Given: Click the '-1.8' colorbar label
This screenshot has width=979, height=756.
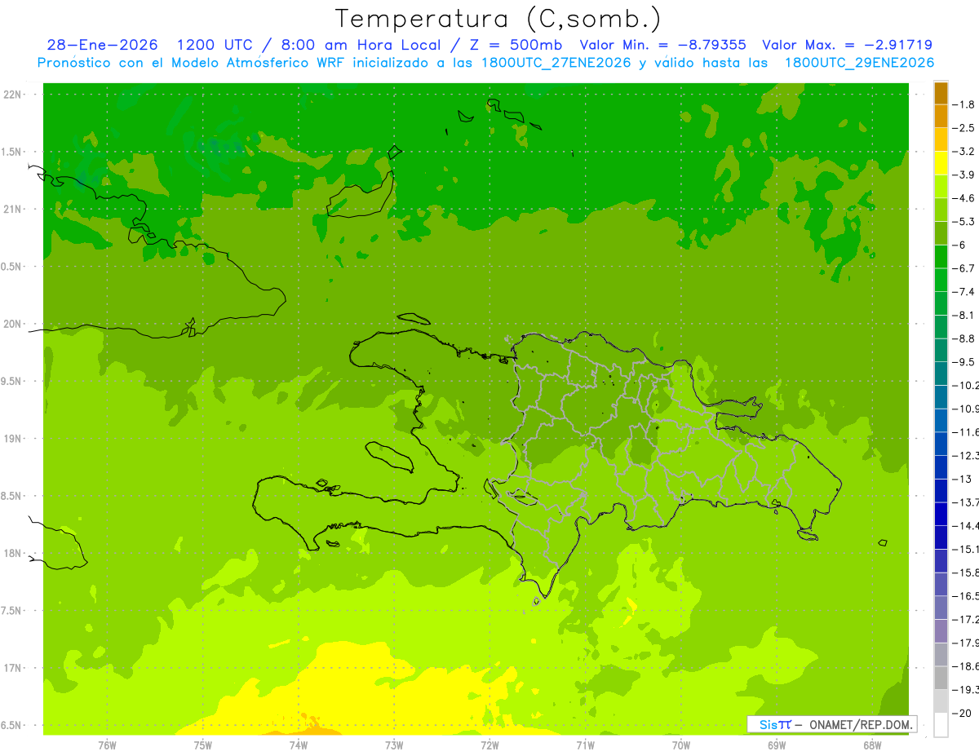Looking at the screenshot, I should 963,104.
